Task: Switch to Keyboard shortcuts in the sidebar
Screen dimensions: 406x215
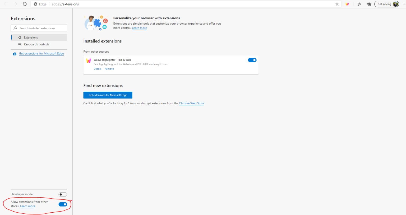Action: (x=37, y=44)
